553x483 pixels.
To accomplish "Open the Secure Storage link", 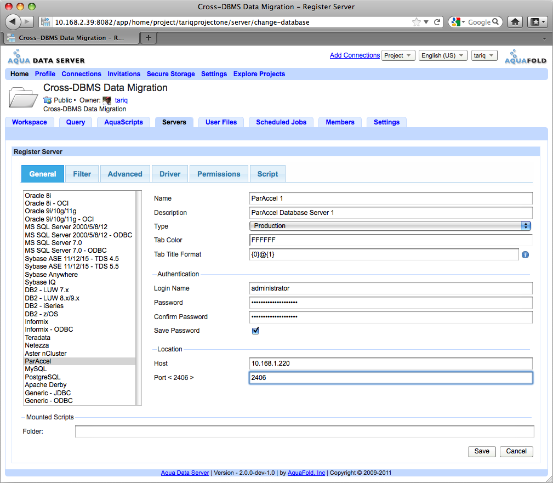I will 170,74.
